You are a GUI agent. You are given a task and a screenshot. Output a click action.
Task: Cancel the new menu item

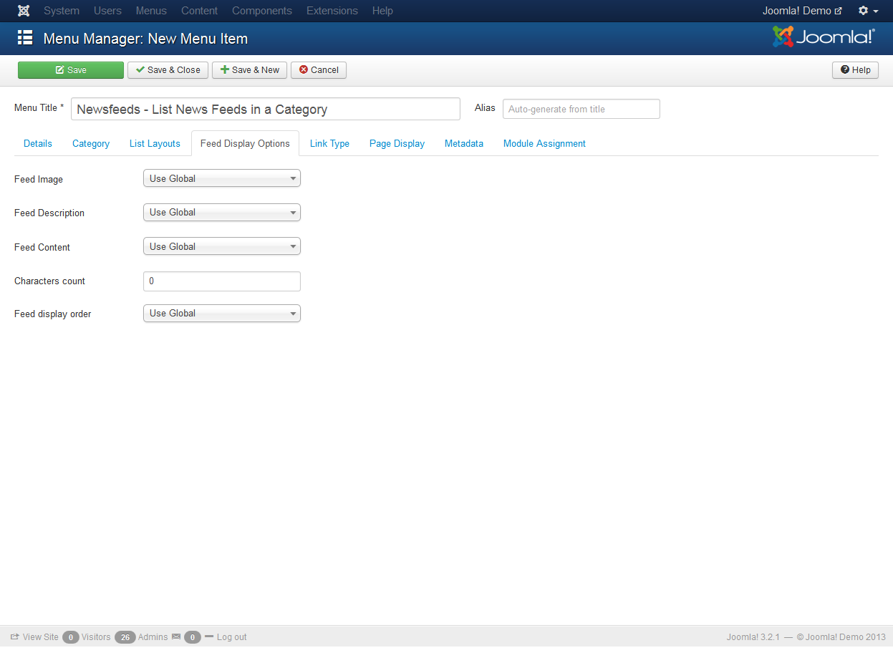pyautogui.click(x=319, y=70)
